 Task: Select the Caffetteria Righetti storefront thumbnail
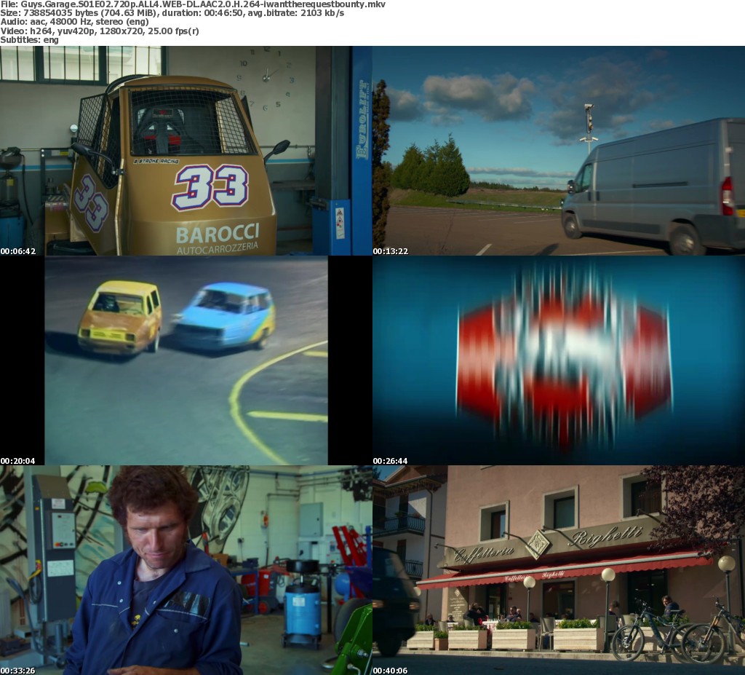559,570
